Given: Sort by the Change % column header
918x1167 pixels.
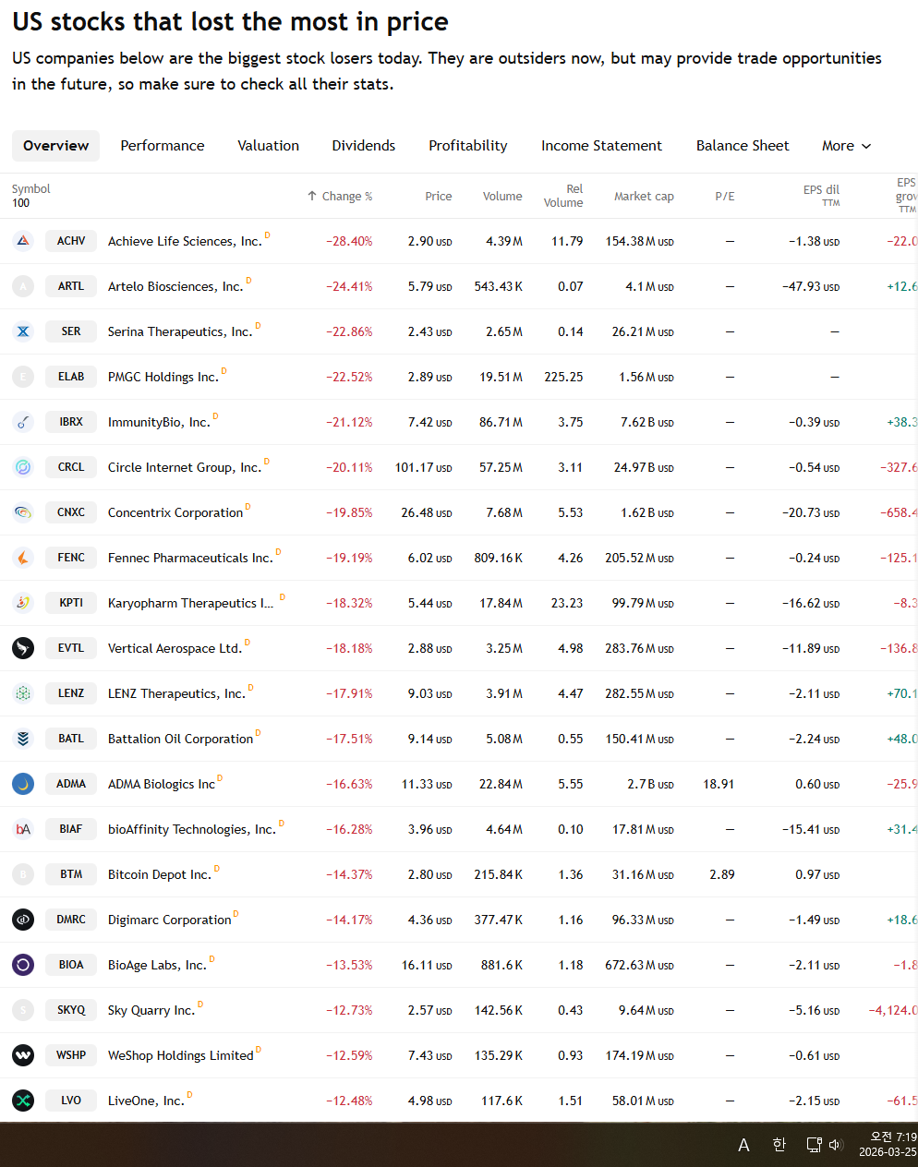Looking at the screenshot, I should coord(340,197).
